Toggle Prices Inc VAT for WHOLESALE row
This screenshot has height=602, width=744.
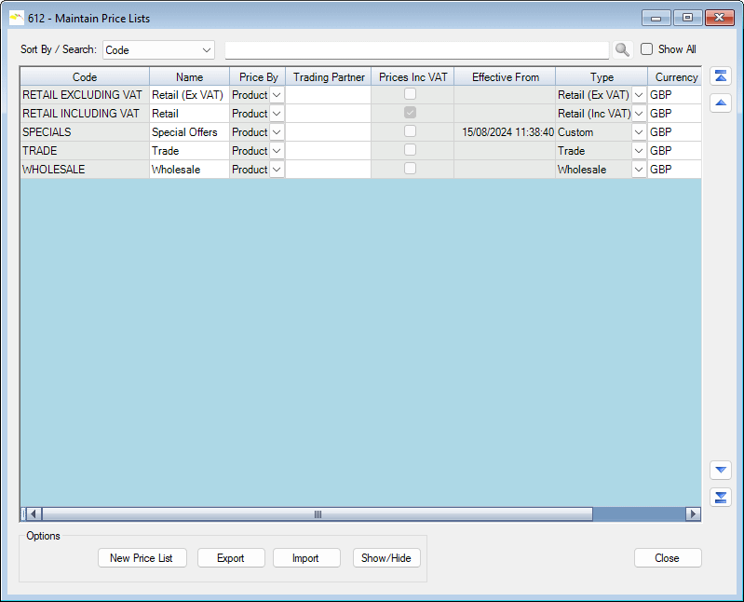point(410,169)
